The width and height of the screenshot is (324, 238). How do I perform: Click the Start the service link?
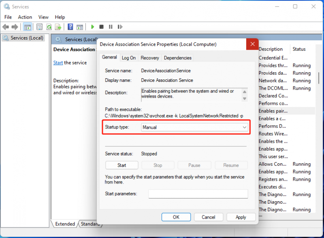pos(58,63)
